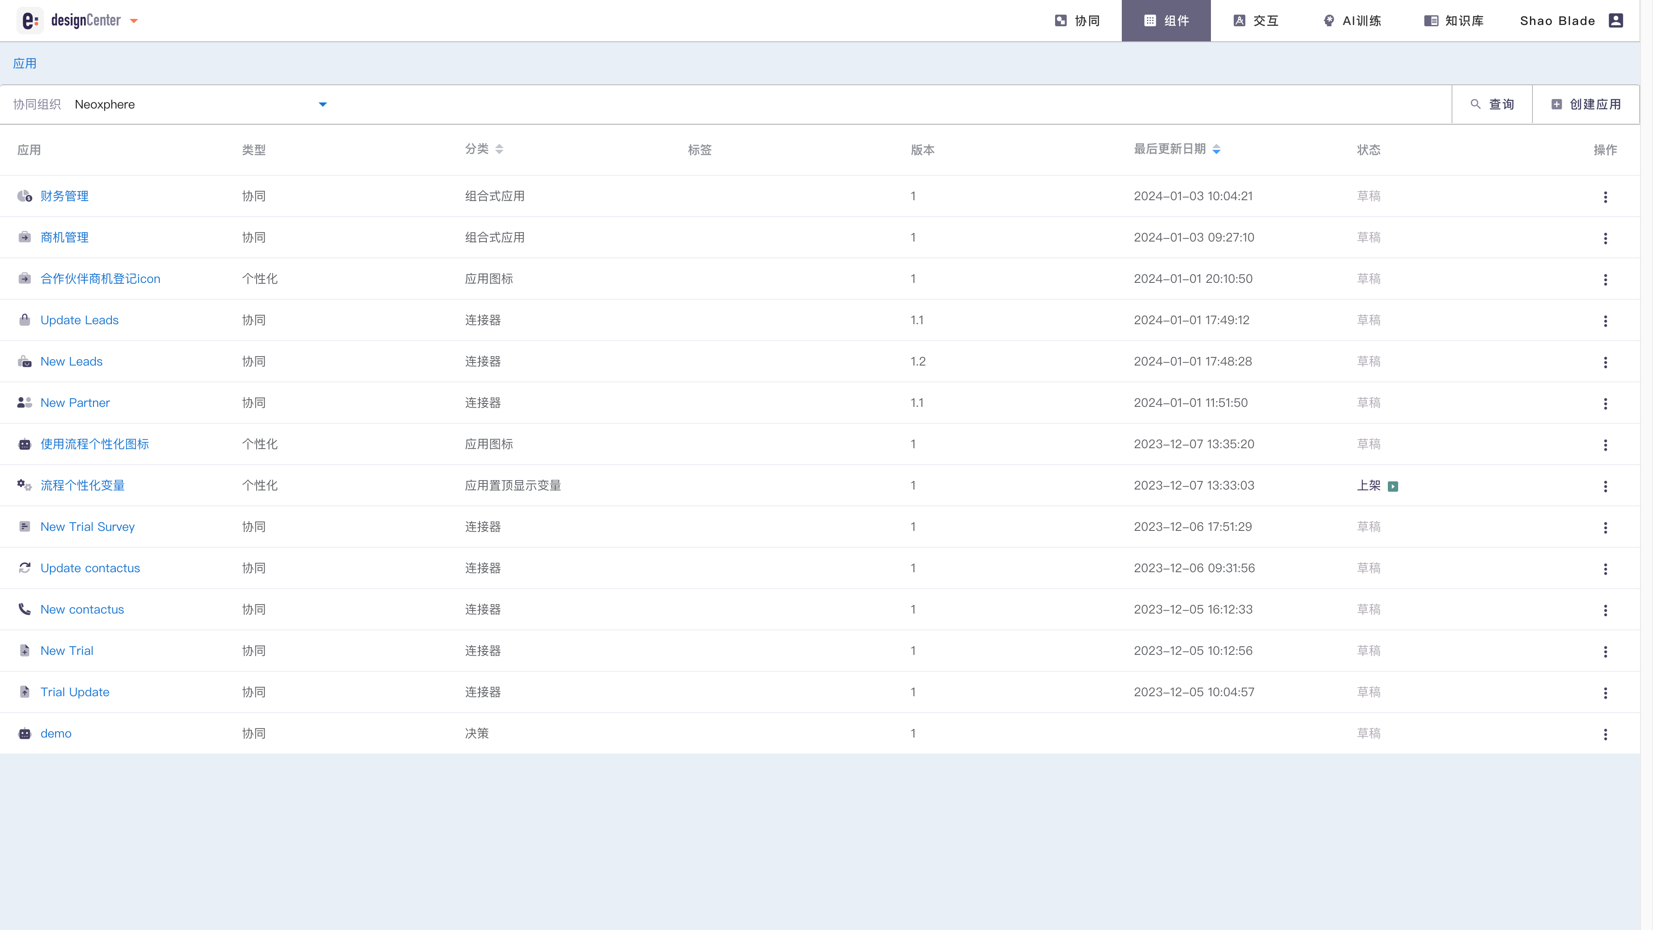Click the 查询 search button

[x=1493, y=105]
